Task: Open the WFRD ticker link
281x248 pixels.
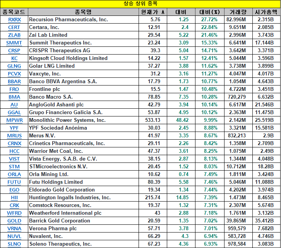Action: (14, 213)
